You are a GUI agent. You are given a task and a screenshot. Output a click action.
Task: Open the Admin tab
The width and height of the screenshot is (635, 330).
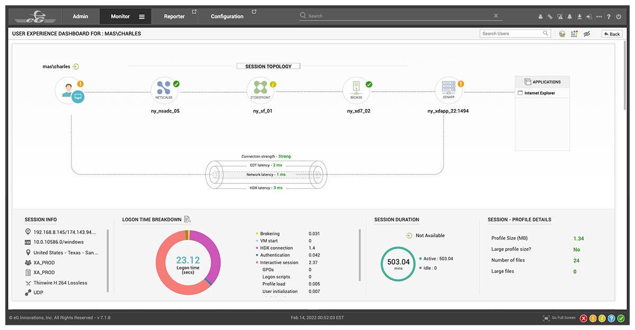[x=80, y=16]
